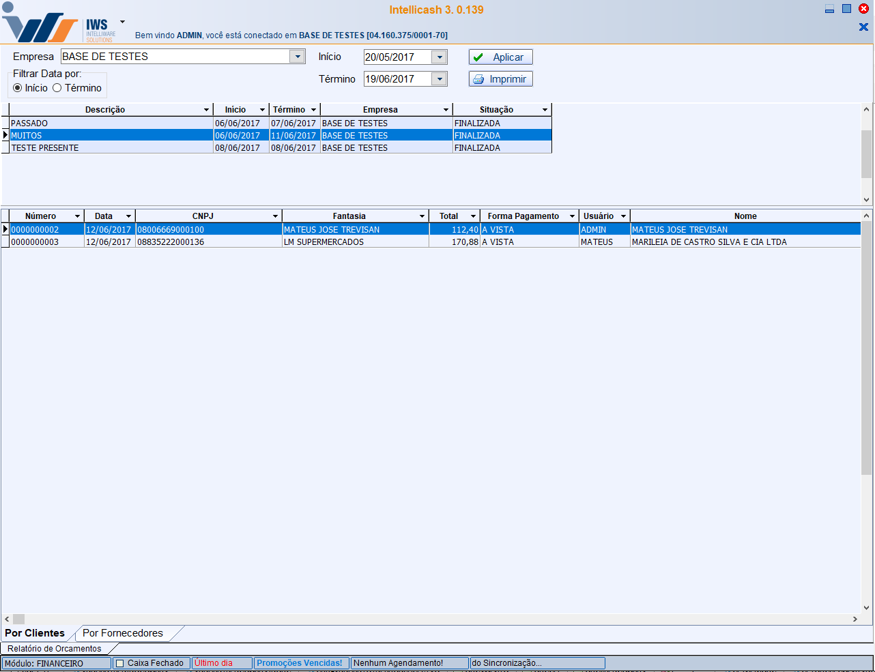Open the Término date picker dropdown
875x672 pixels.
point(440,79)
